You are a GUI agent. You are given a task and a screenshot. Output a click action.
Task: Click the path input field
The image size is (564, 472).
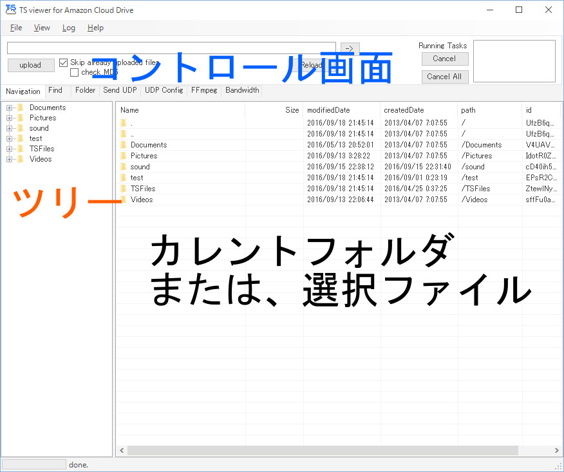coord(171,48)
